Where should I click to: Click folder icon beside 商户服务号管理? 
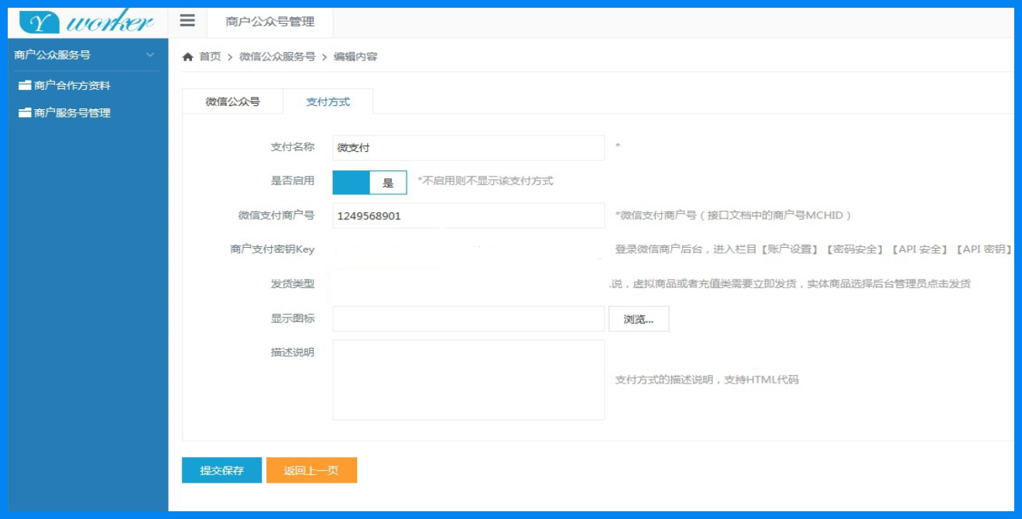(25, 113)
